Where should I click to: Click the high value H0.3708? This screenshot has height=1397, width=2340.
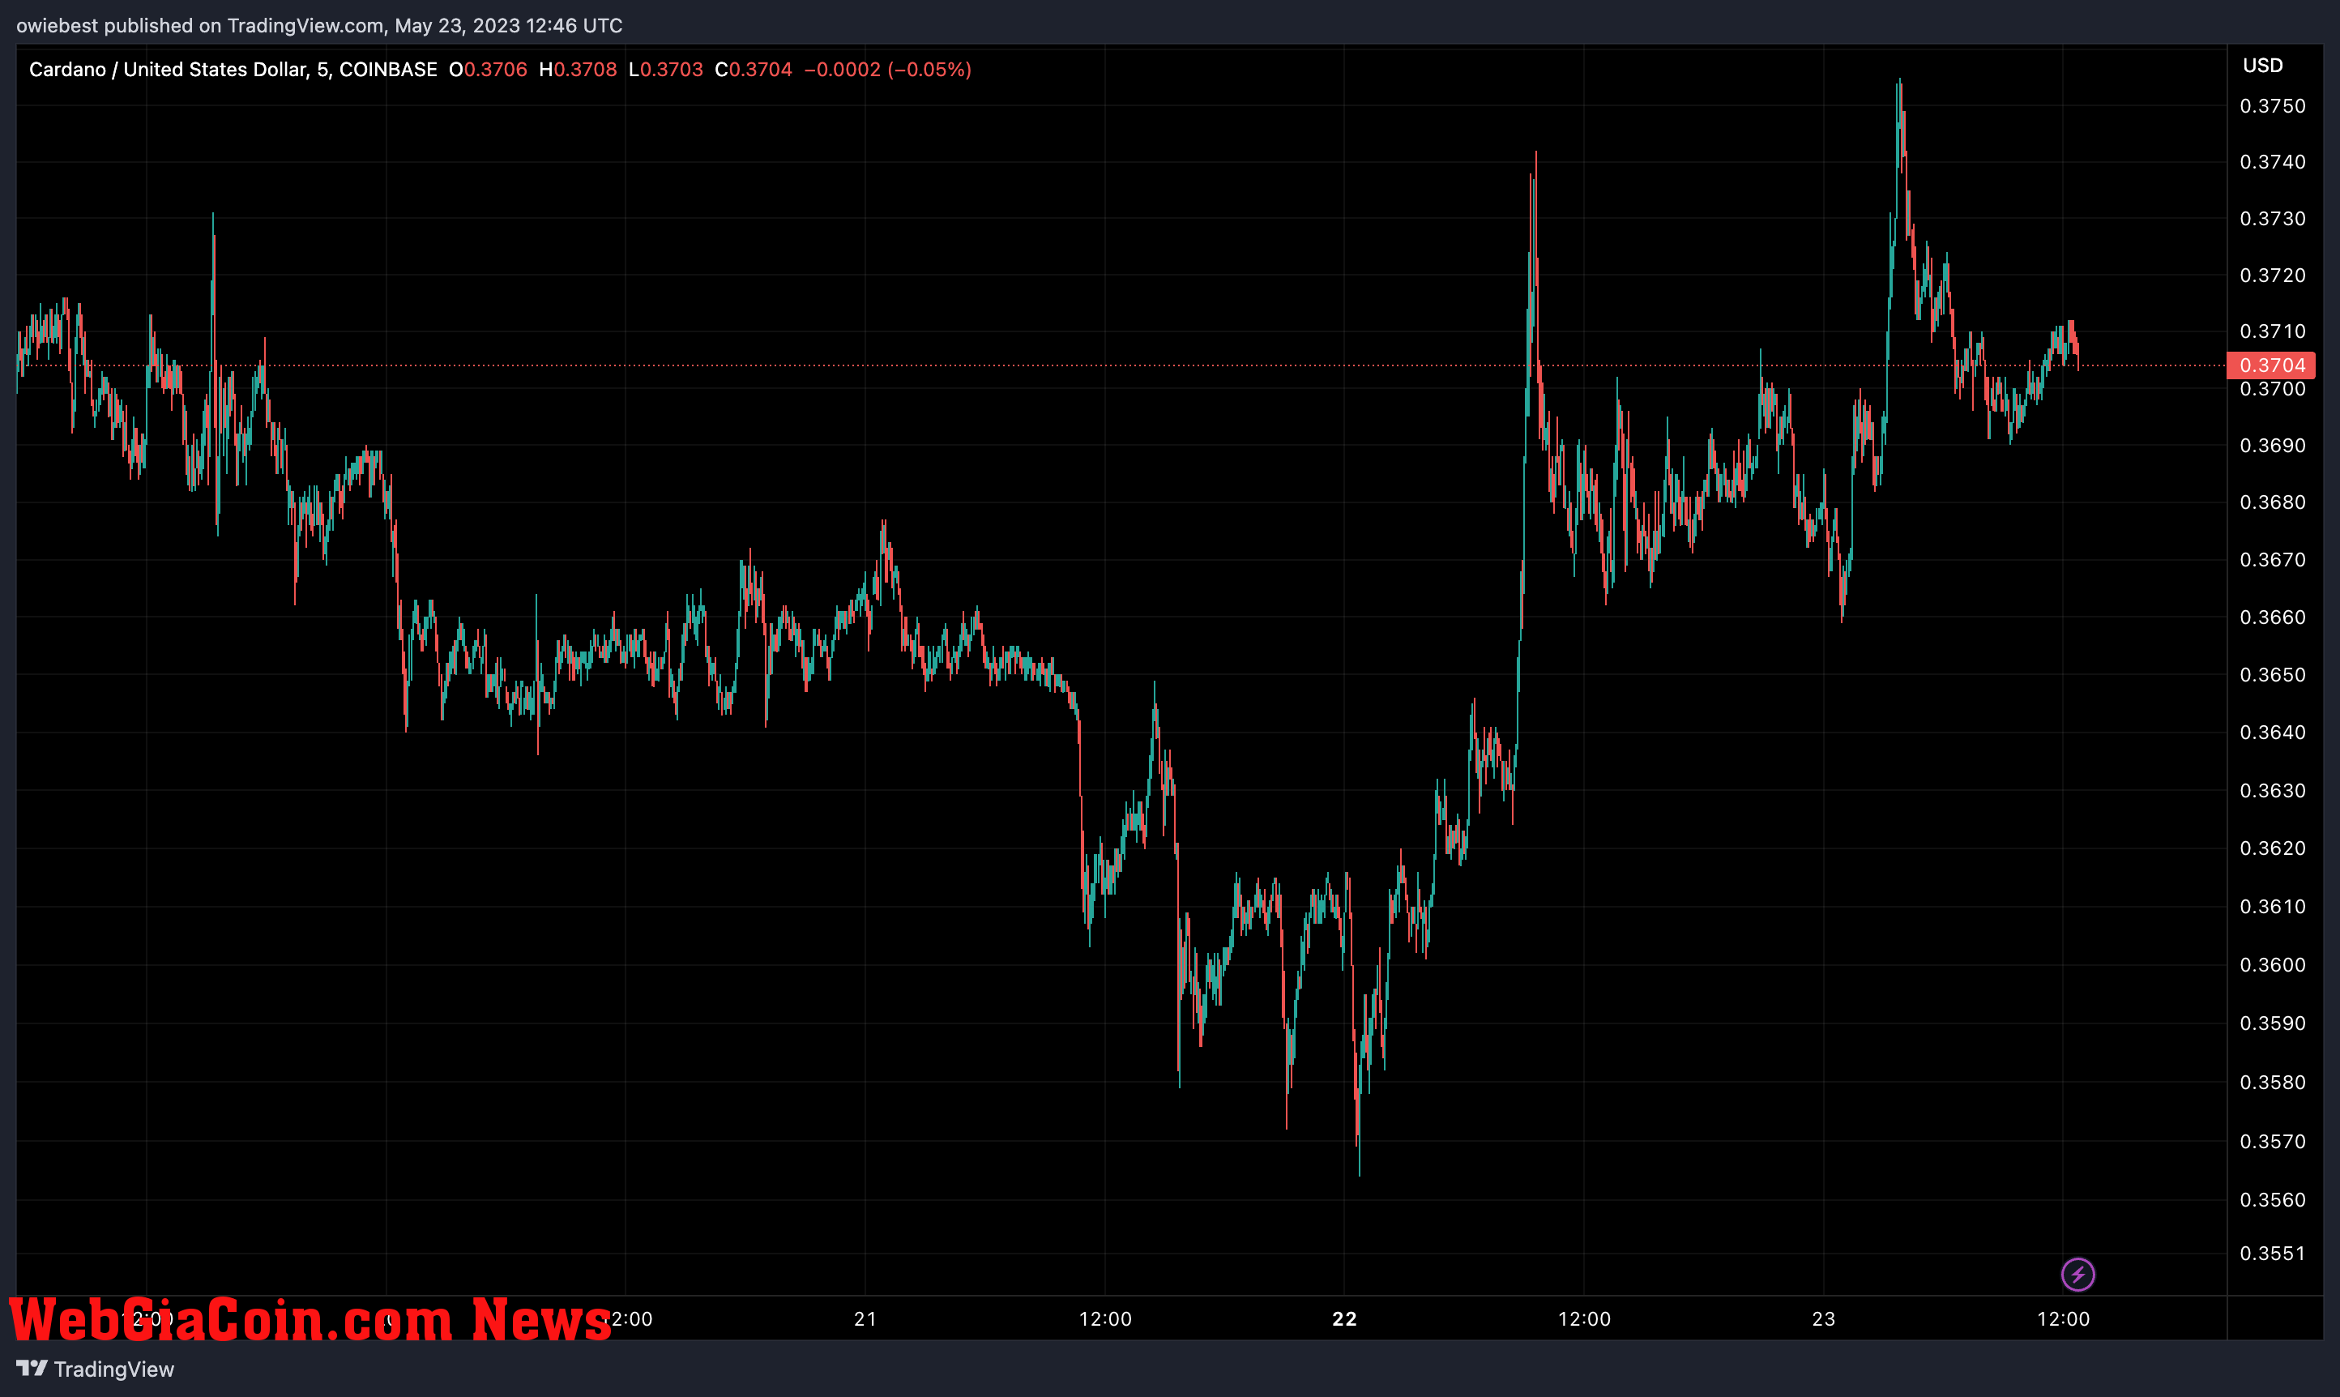(578, 70)
